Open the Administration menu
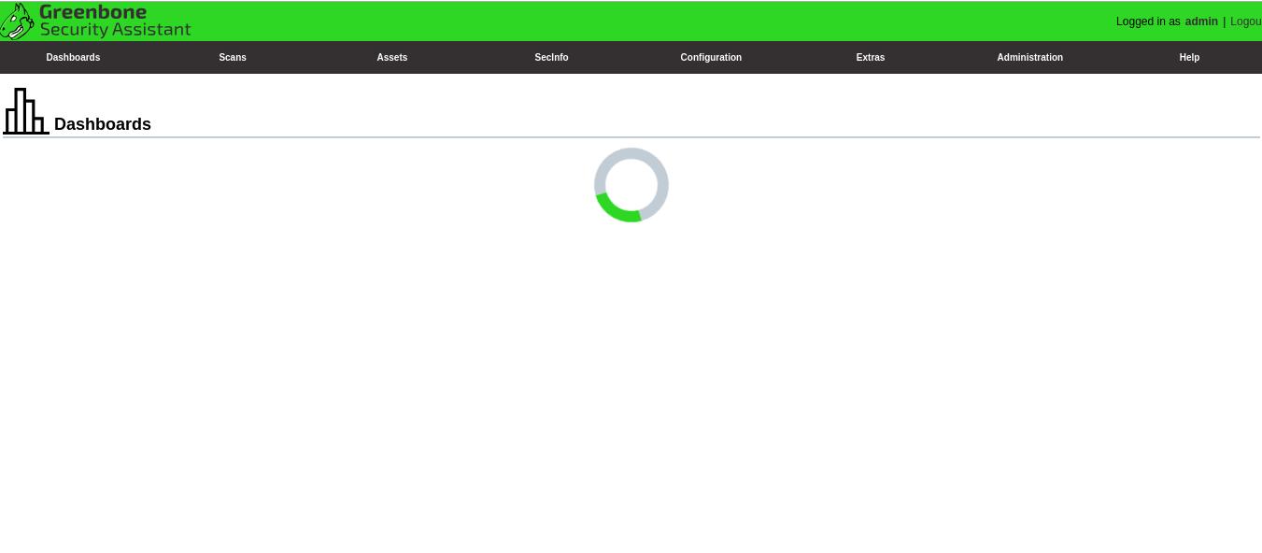This screenshot has width=1262, height=553. [1030, 57]
